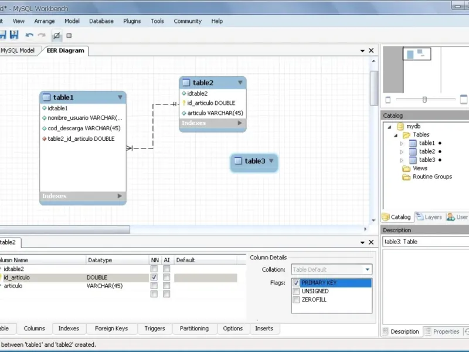The width and height of the screenshot is (469, 352).
Task: Enable the UNSIGNED flag checkbox
Action: click(296, 291)
